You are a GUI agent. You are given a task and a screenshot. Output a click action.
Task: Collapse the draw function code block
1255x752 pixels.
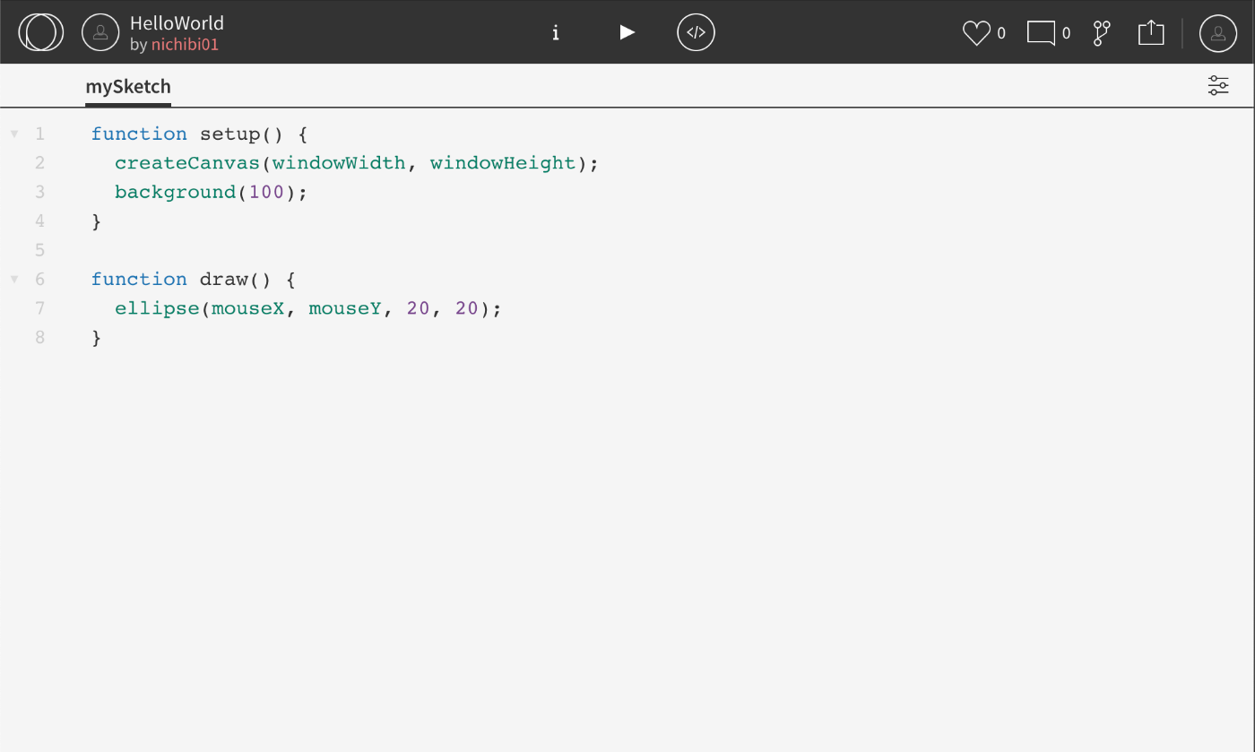point(14,279)
